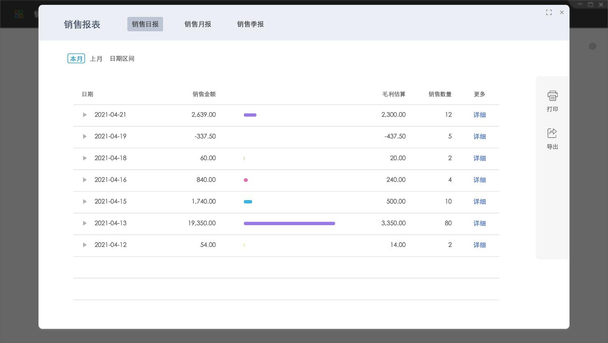This screenshot has height=343, width=608.
Task: Click the blue sales bar for 2021-04-15
Action: 248,202
